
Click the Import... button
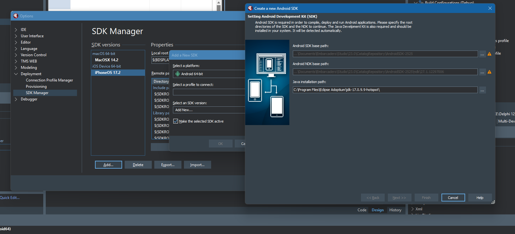(x=198, y=165)
